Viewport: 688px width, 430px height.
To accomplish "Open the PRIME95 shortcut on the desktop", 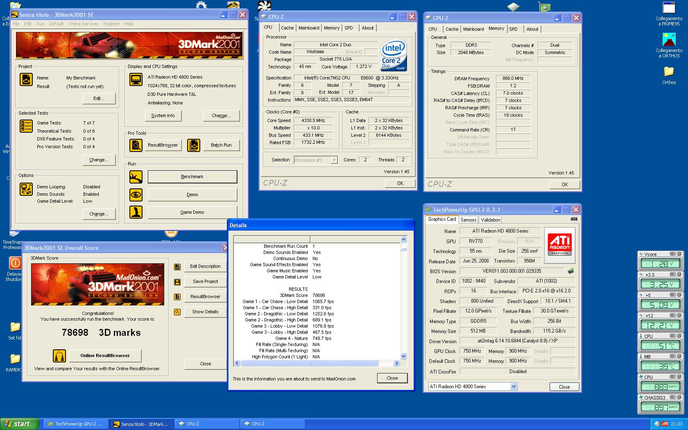I will point(669,14).
